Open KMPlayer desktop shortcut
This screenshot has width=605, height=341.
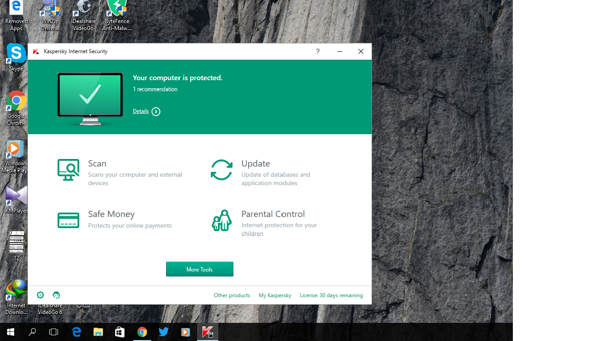(16, 200)
